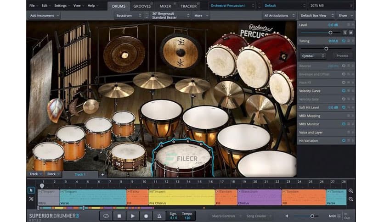Enable the Reverse power button

344,66
